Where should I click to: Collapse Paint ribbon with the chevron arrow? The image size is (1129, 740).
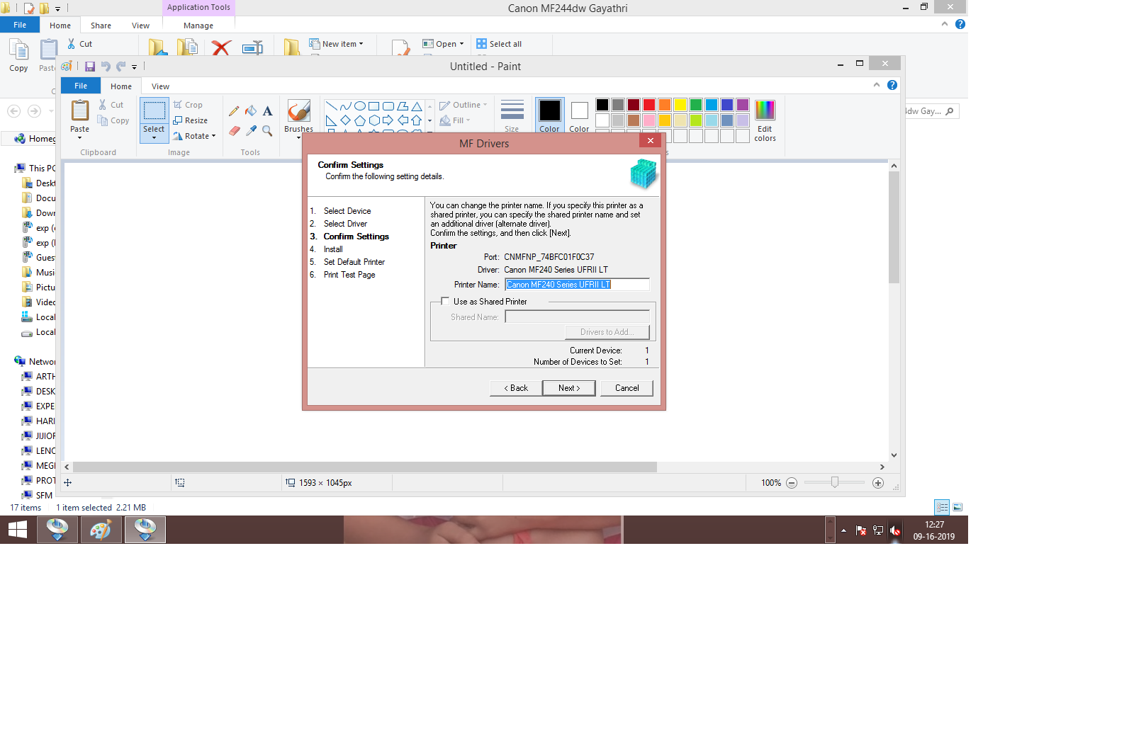click(x=877, y=85)
